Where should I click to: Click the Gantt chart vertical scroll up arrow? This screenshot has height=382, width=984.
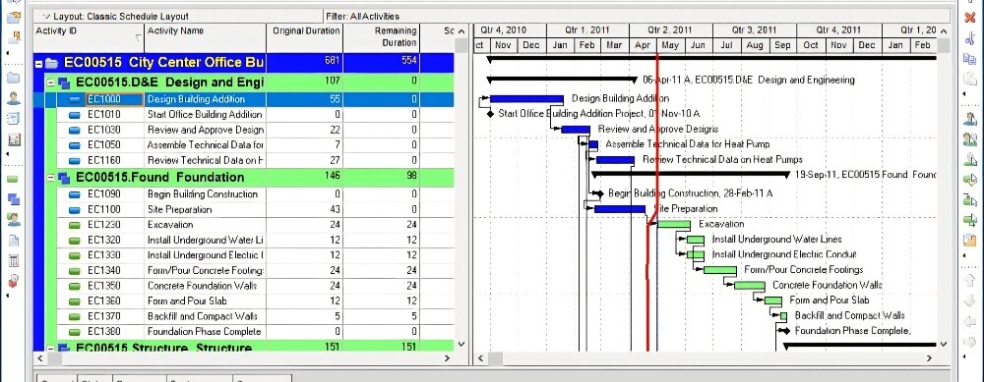[944, 31]
